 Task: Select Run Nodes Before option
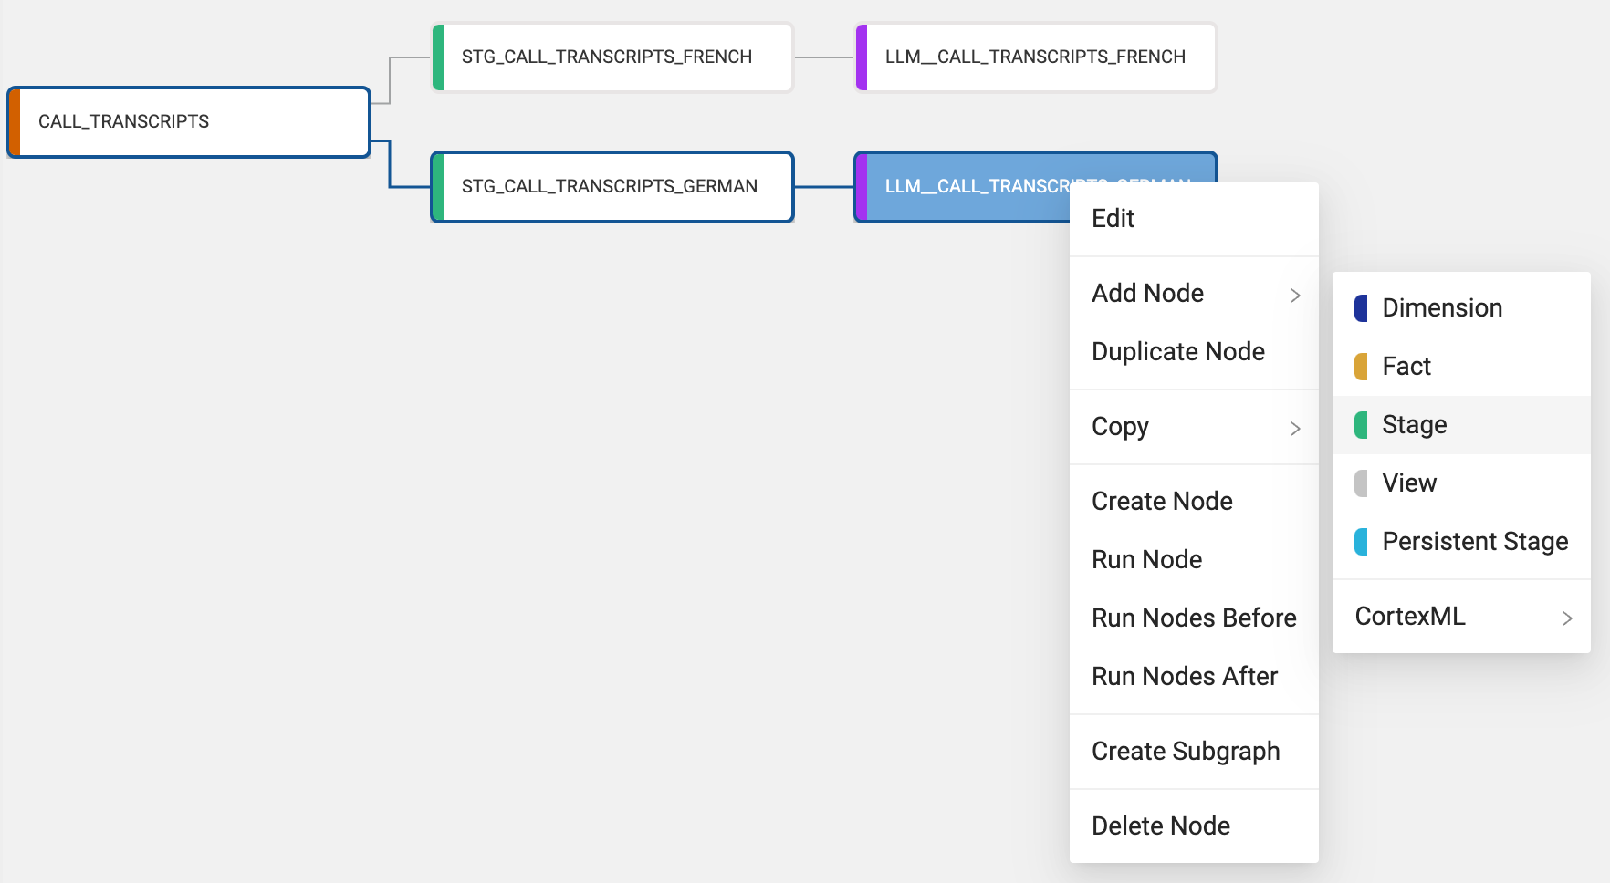click(x=1193, y=618)
